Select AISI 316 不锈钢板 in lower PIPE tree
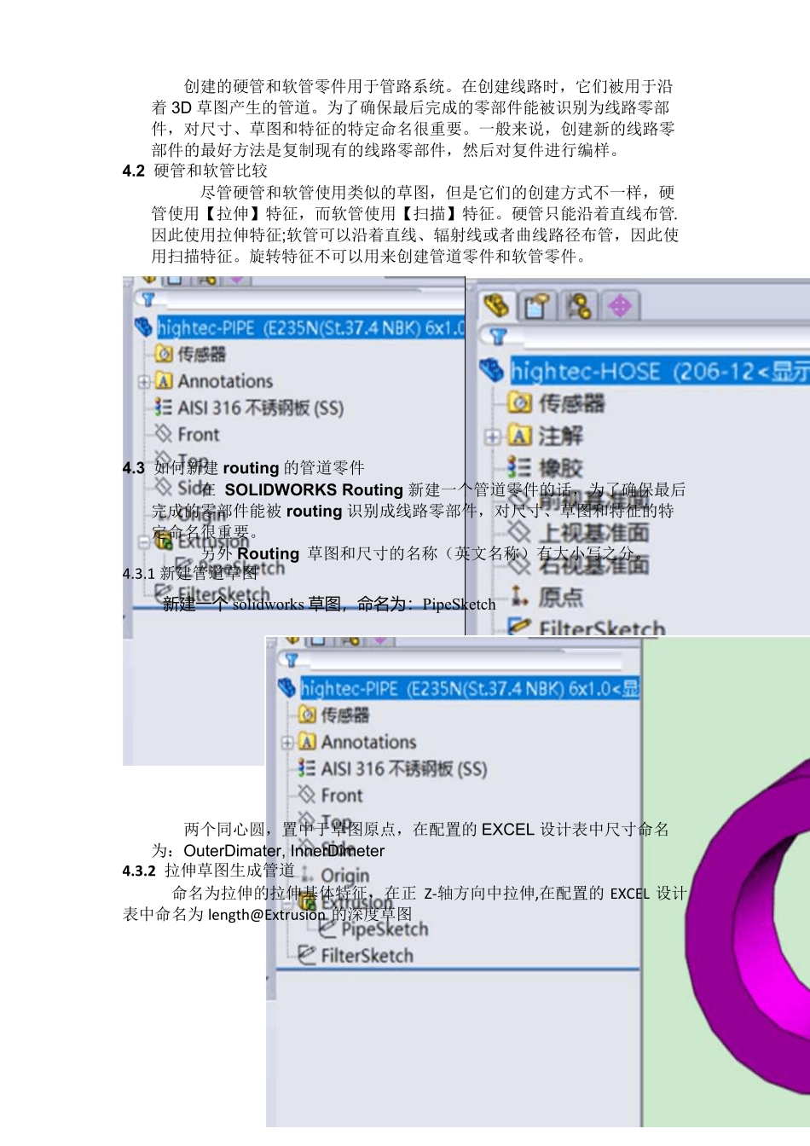This screenshot has height=1146, width=810. click(x=404, y=769)
